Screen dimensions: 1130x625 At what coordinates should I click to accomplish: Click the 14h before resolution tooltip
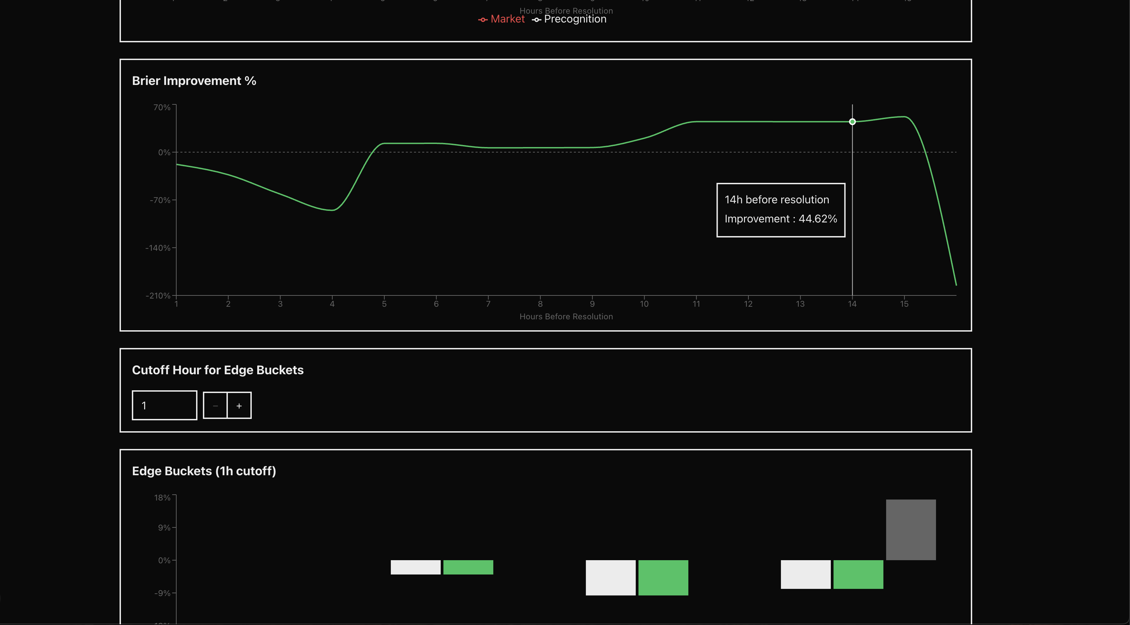click(x=781, y=210)
